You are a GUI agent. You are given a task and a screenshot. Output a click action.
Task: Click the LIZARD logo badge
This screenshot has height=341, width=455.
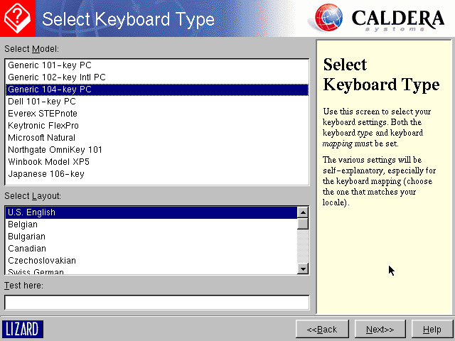point(23,329)
